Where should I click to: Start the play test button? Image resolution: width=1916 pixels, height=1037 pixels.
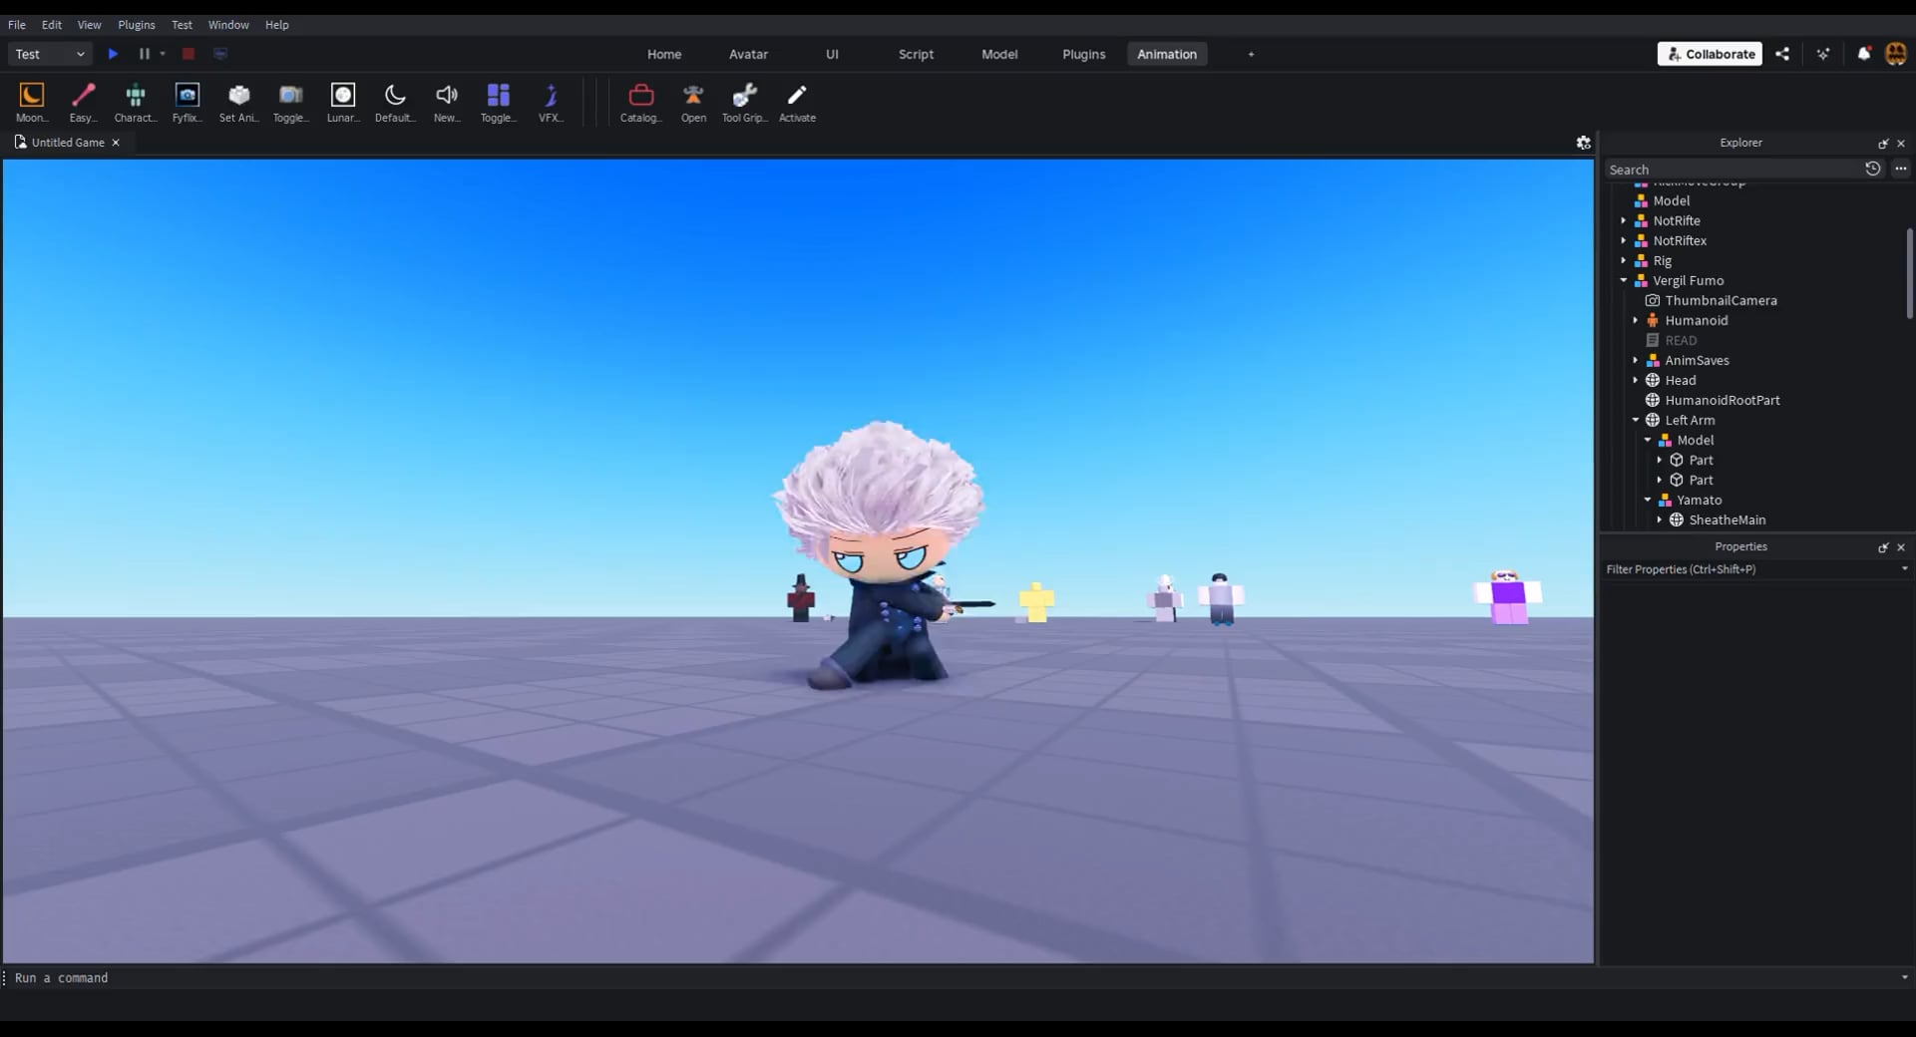[113, 54]
